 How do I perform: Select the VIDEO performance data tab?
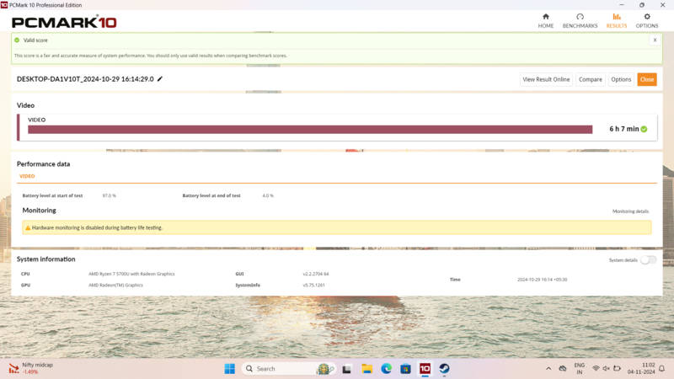tap(27, 176)
